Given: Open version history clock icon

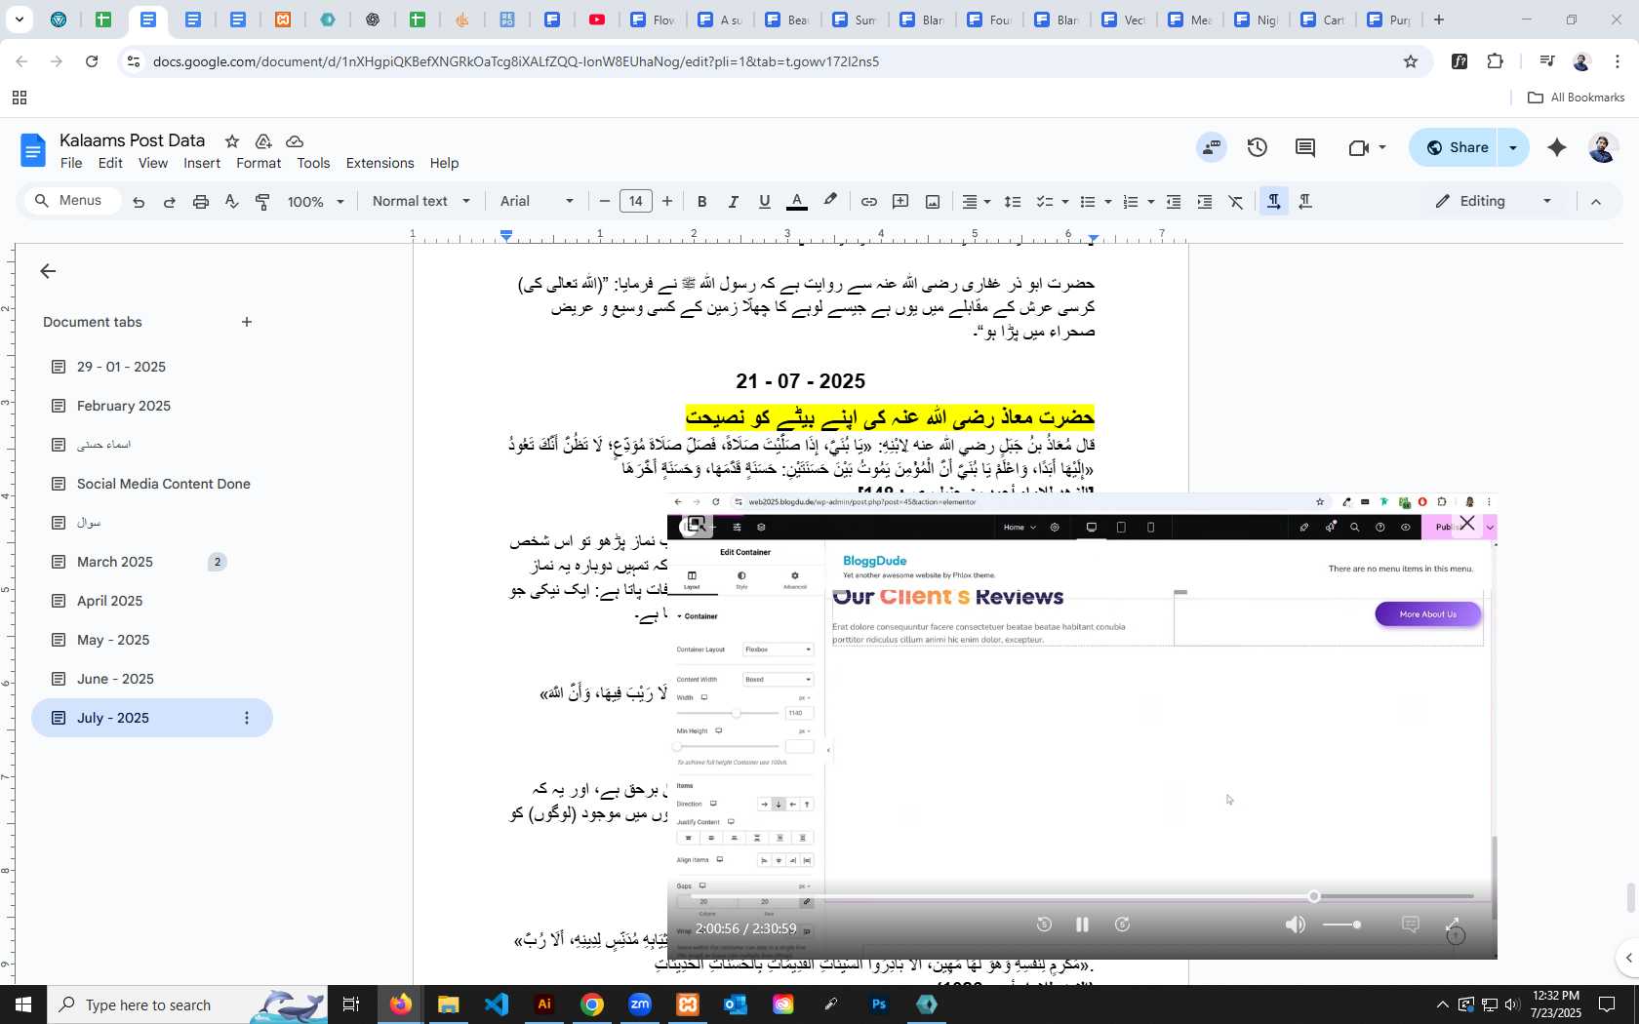Looking at the screenshot, I should point(1258,148).
